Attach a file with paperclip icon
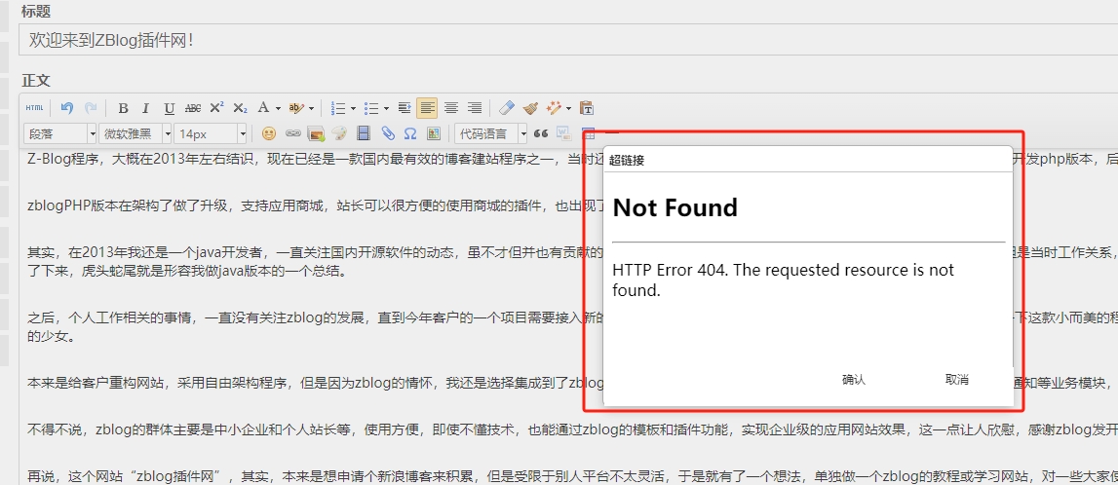 [x=387, y=133]
